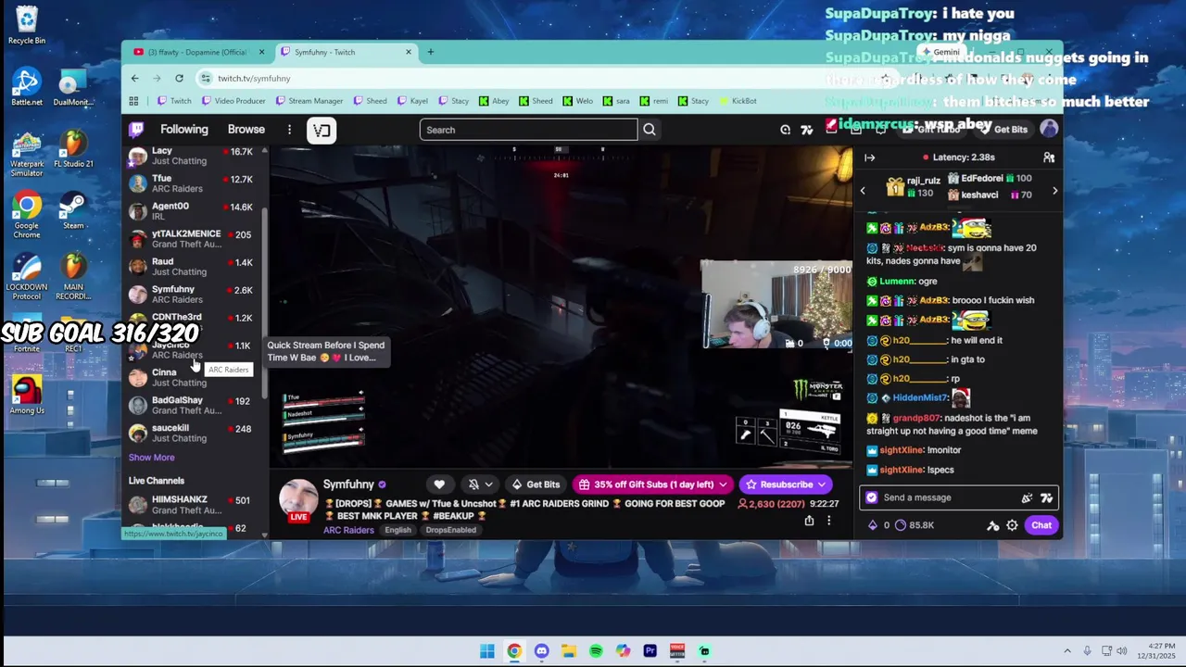
Task: Open FL Studio 21 desktop shortcut
Action: (73, 148)
